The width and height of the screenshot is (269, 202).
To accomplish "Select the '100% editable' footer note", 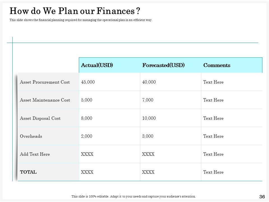I will coord(133,197).
